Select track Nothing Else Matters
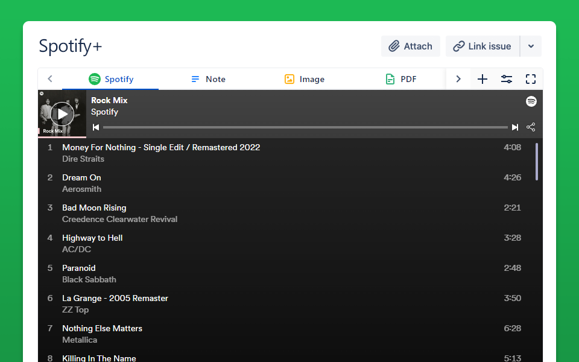The height and width of the screenshot is (362, 579). point(103,328)
